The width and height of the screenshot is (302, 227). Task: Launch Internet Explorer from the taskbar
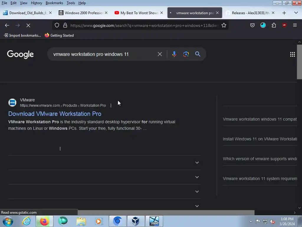[x=26, y=221]
